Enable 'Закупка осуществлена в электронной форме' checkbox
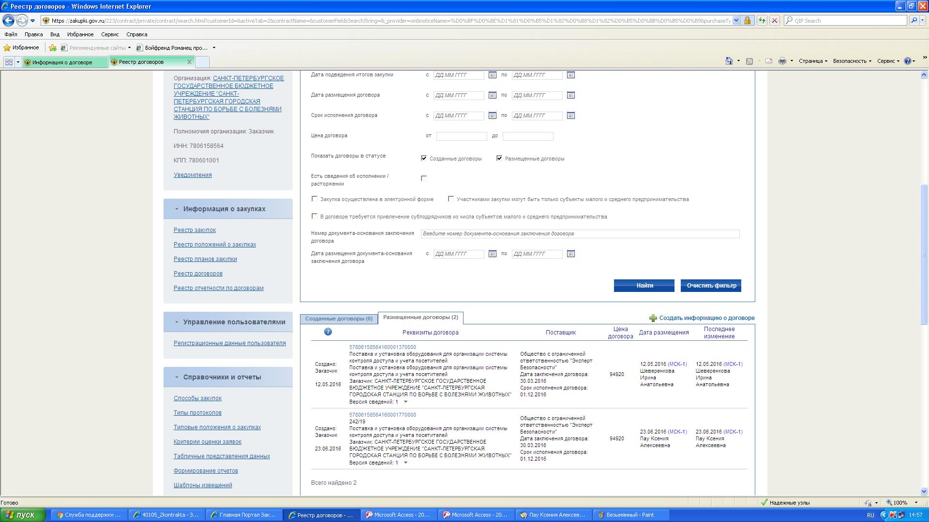This screenshot has width=929, height=522. click(x=315, y=199)
